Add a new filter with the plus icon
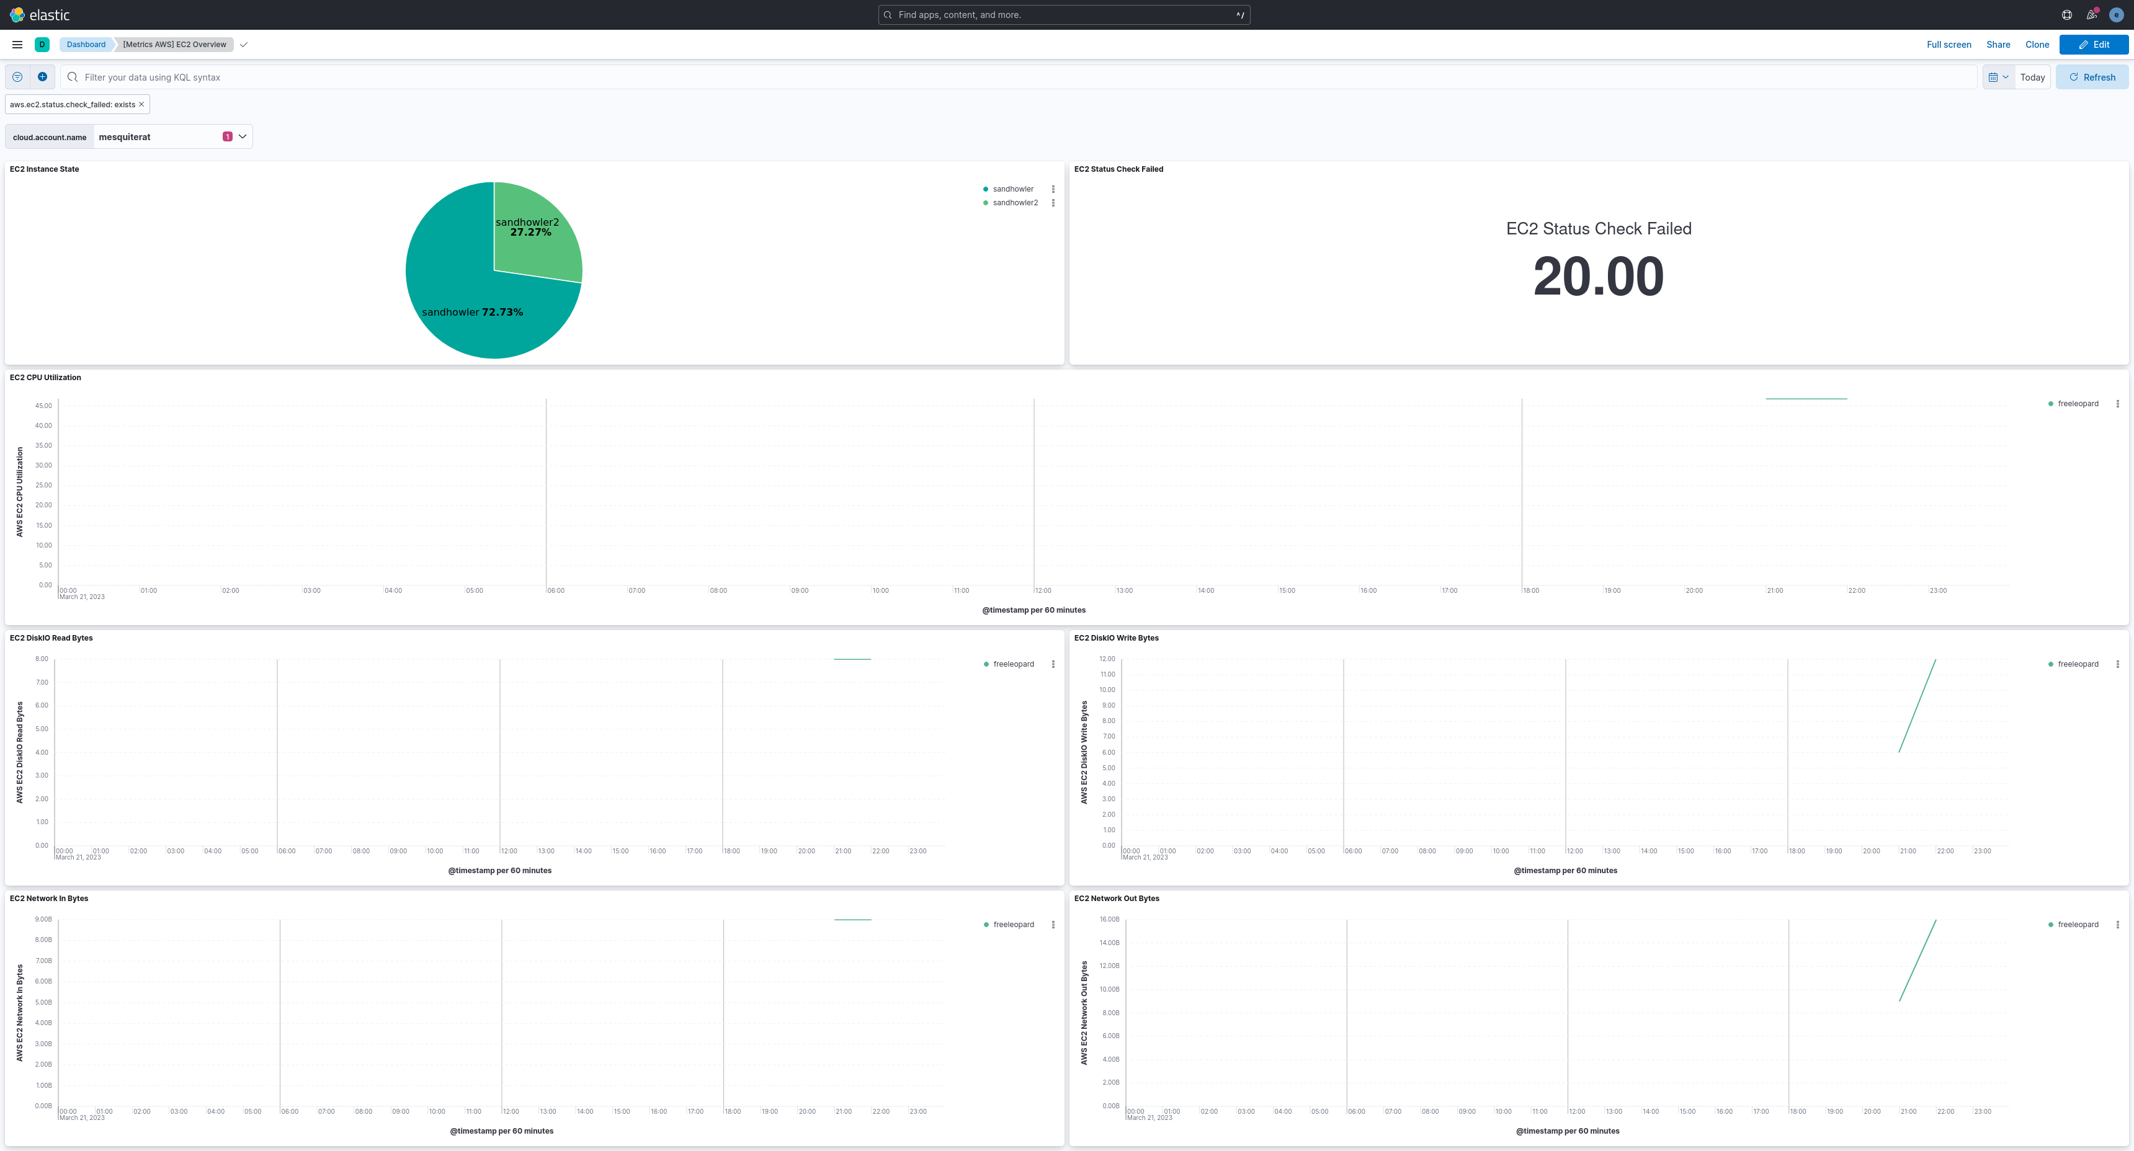 [x=42, y=76]
